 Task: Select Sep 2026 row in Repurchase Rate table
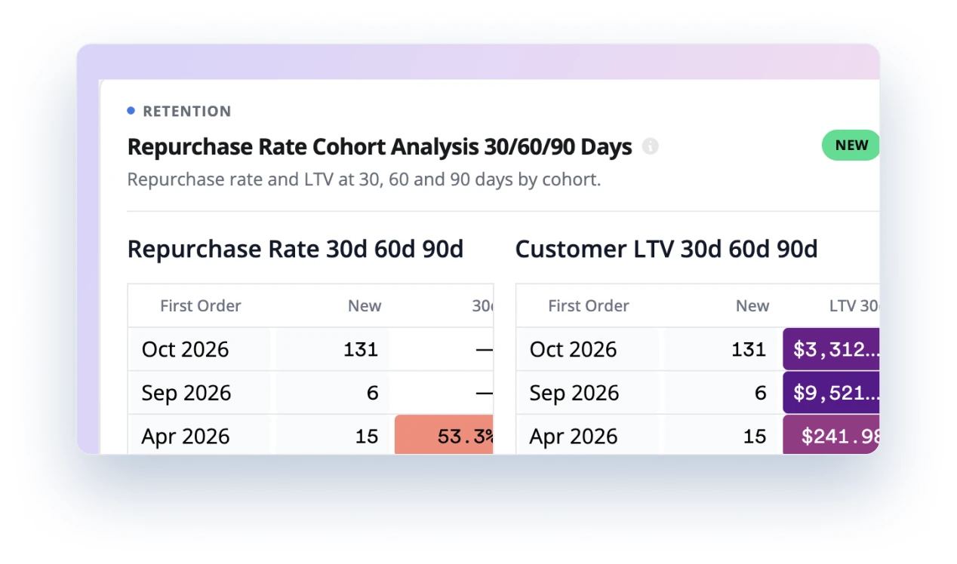(x=310, y=393)
